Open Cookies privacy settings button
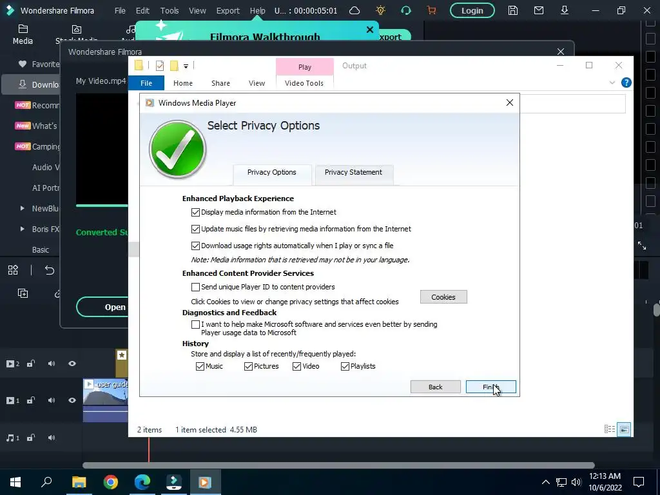The height and width of the screenshot is (495, 660). [x=443, y=297]
